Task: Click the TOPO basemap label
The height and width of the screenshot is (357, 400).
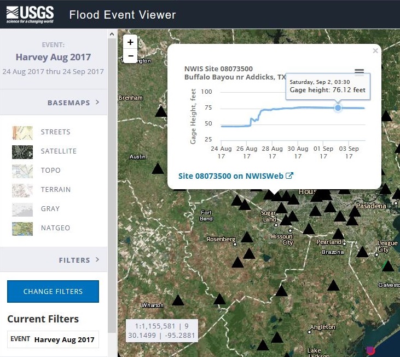Action: (50, 171)
